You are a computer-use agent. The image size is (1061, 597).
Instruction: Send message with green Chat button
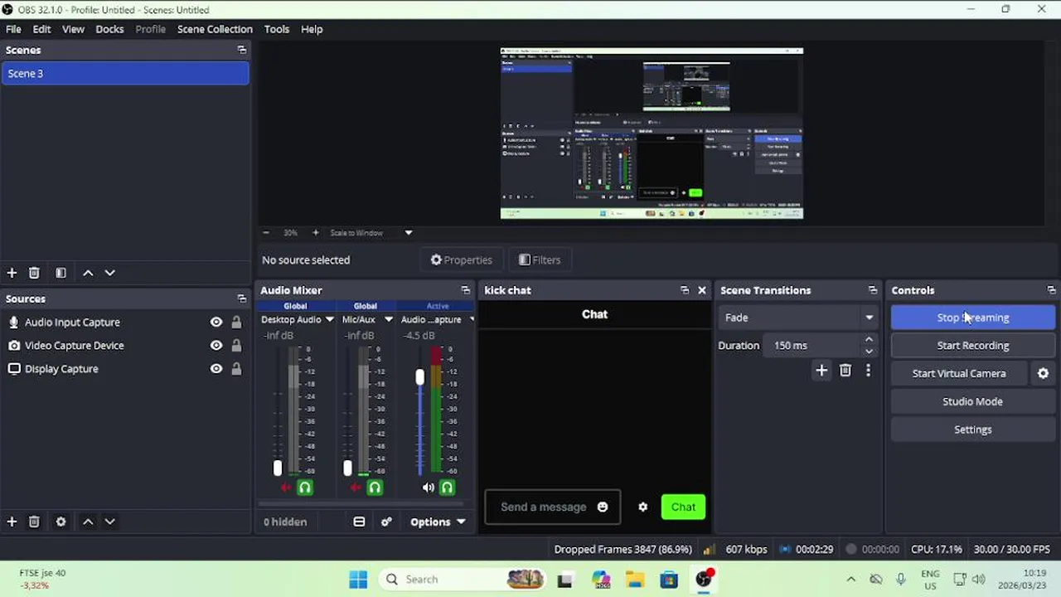(x=683, y=507)
